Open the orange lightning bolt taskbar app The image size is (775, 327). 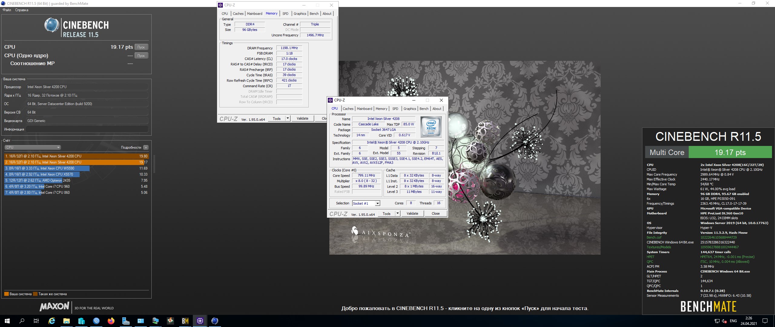click(170, 321)
